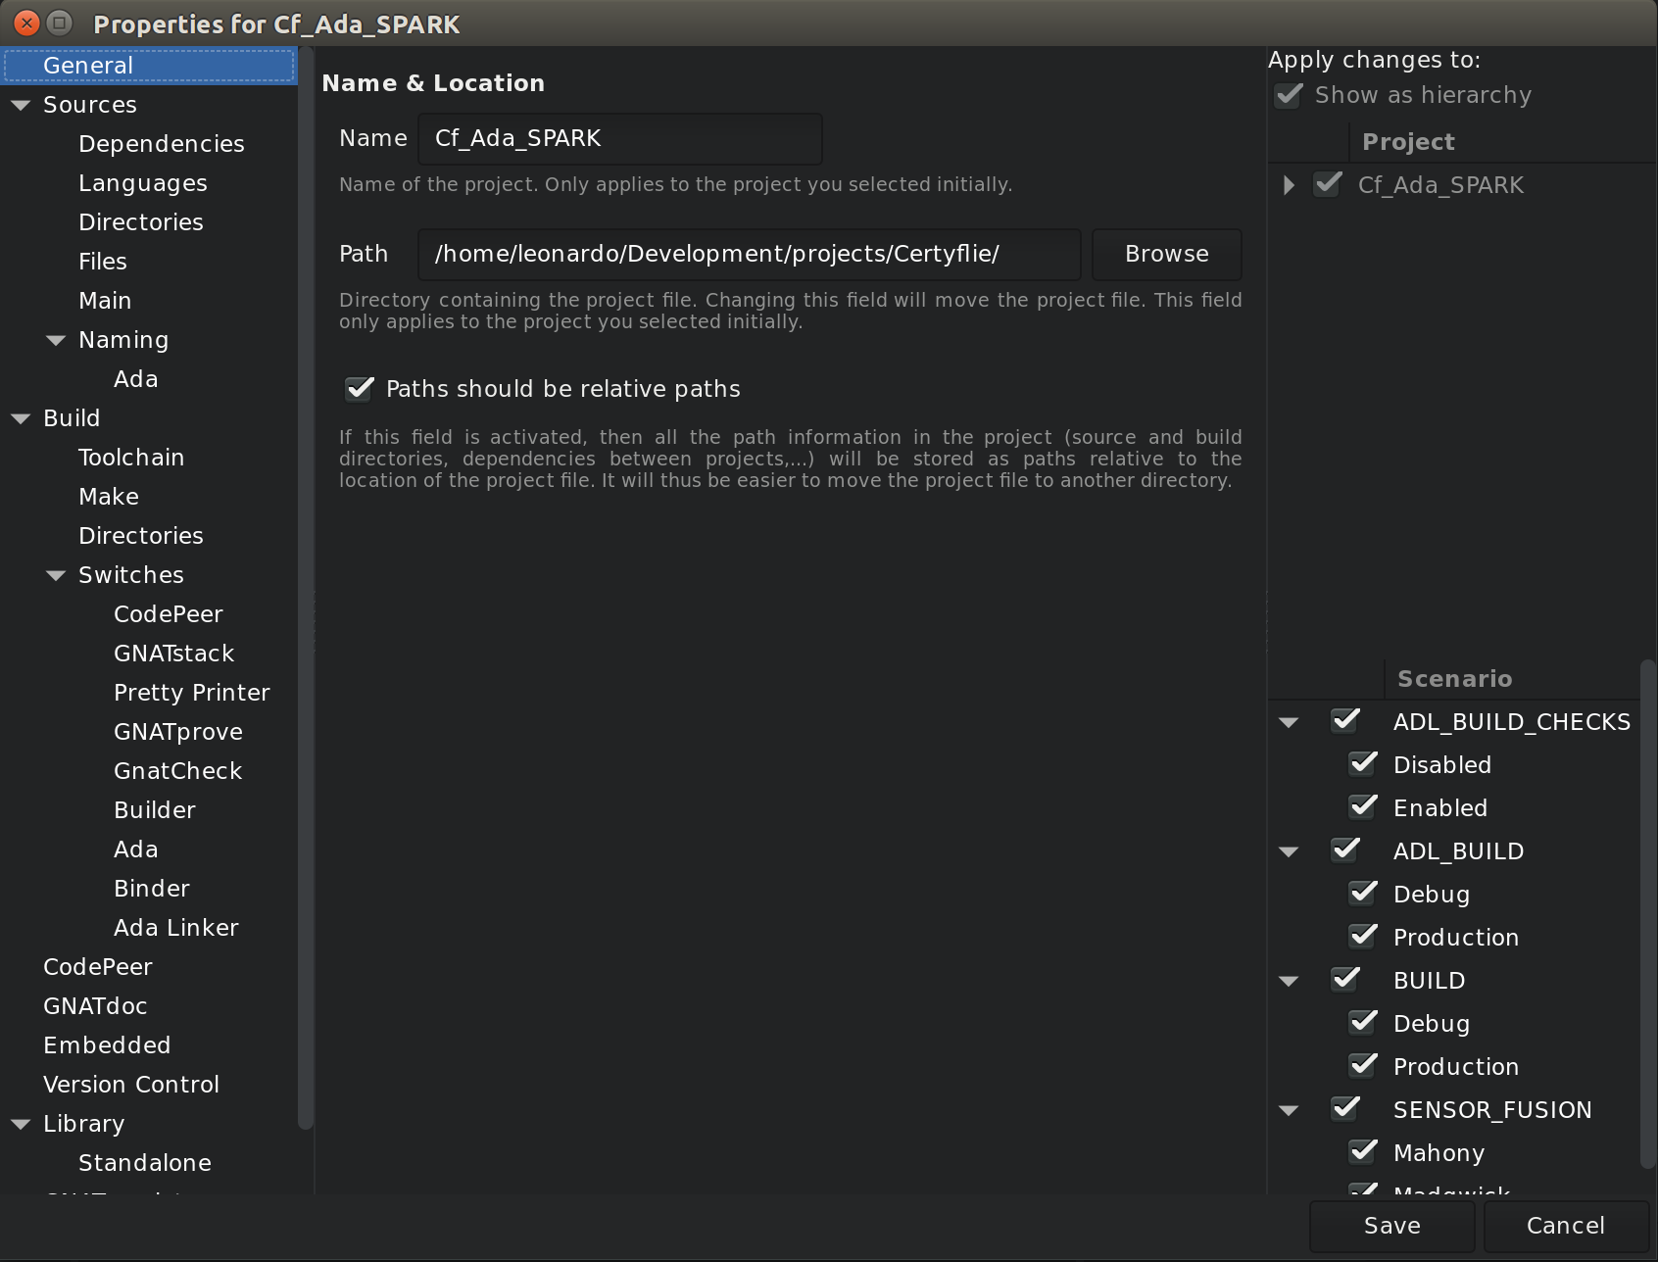Uncheck Debug under BUILD

tap(1363, 1023)
